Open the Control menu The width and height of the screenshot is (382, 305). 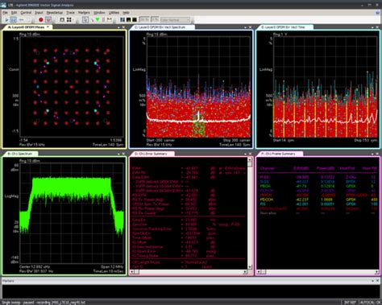[26, 13]
